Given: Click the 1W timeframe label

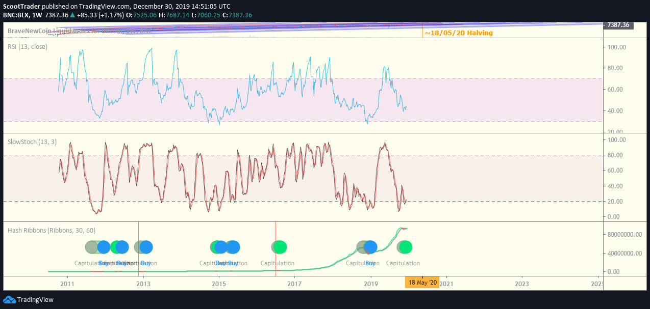Looking at the screenshot, I should coord(37,15).
